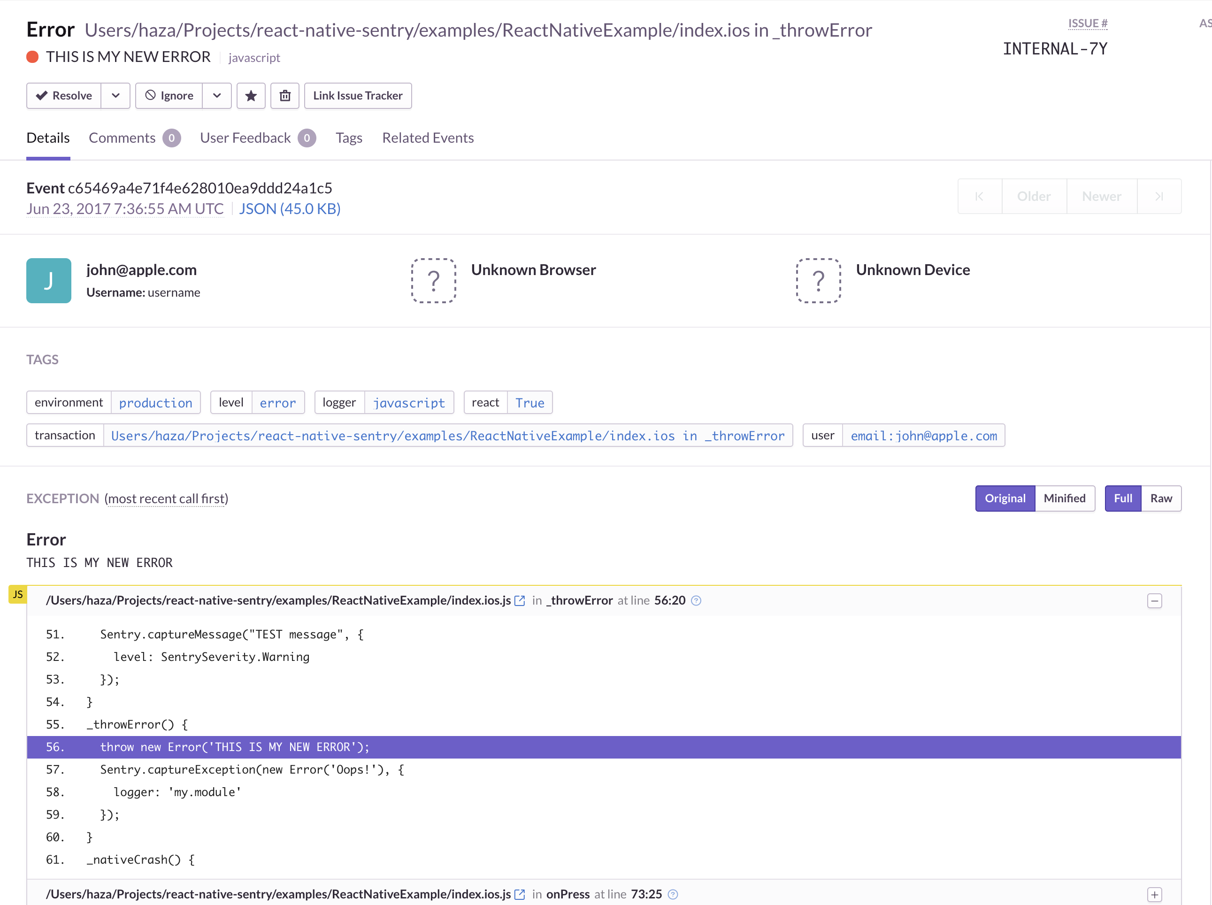Switch to the Comments tab
Image resolution: width=1212 pixels, height=905 pixels.
tap(122, 138)
